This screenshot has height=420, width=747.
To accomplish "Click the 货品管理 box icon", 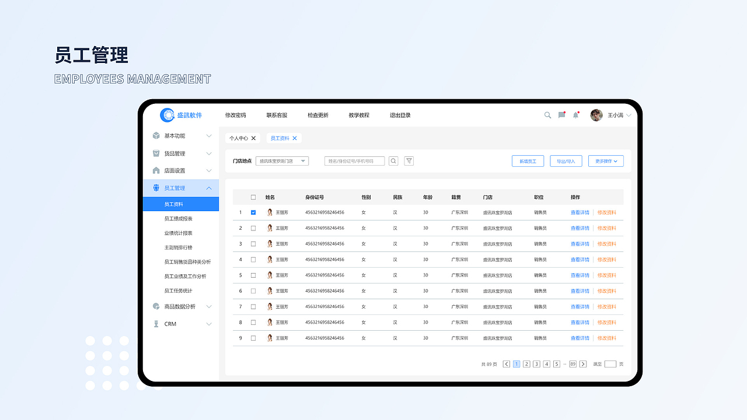I will pyautogui.click(x=156, y=153).
